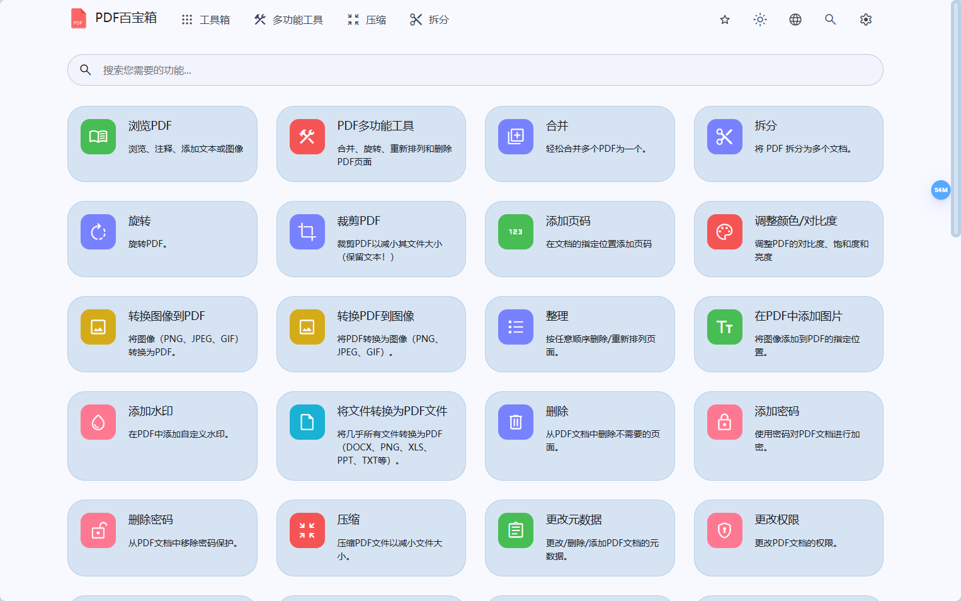Image resolution: width=961 pixels, height=601 pixels.
Task: Open the 合并 tool title
Action: click(557, 126)
